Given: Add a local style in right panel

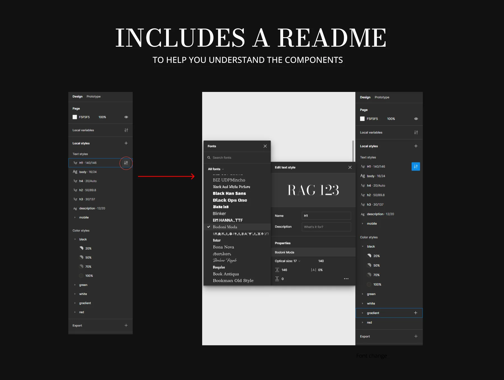Looking at the screenshot, I should [416, 146].
